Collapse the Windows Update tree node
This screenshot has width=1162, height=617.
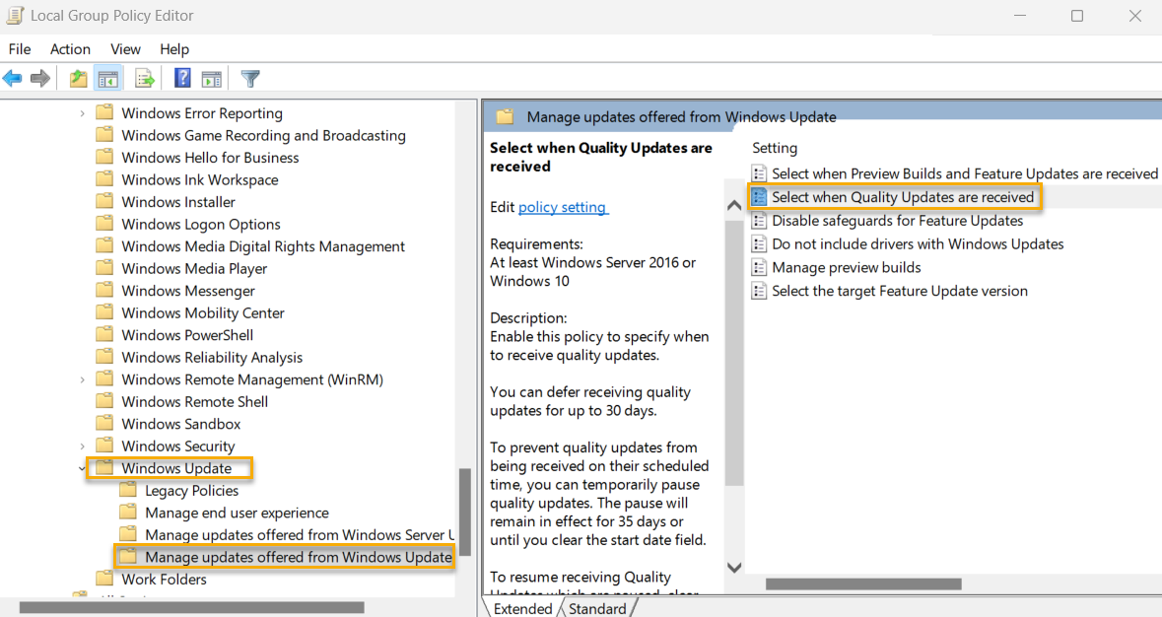pyautogui.click(x=82, y=467)
